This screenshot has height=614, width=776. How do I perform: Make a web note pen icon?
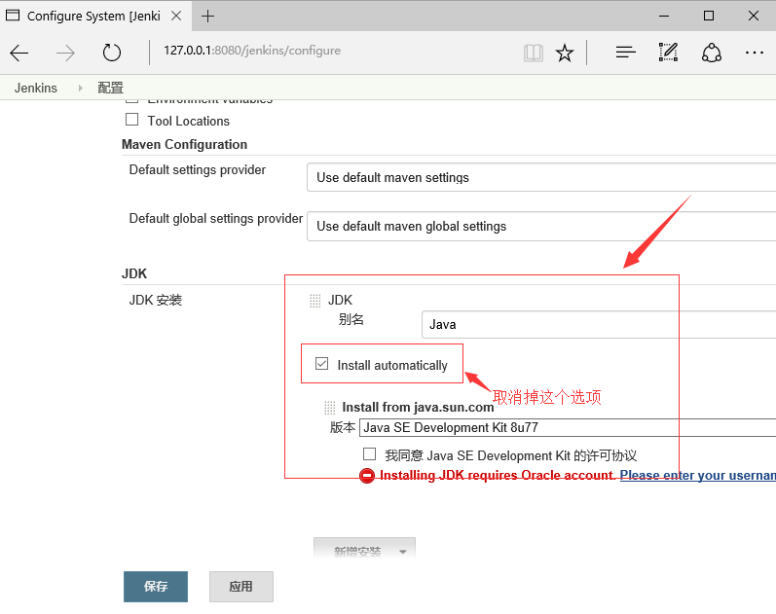(668, 52)
